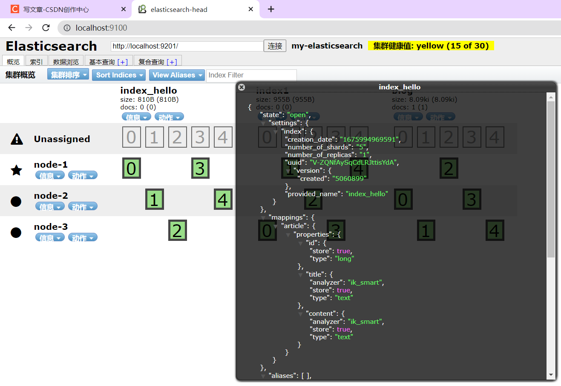Reload the localhost:9100 page
This screenshot has height=386, width=561.
pyautogui.click(x=46, y=28)
